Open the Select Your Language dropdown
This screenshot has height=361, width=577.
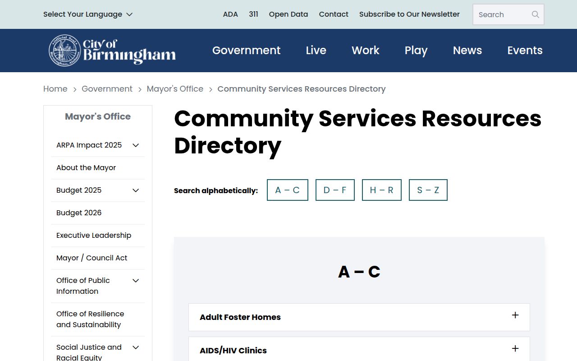click(88, 14)
